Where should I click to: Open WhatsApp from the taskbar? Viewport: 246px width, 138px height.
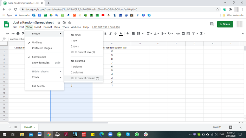point(137,134)
